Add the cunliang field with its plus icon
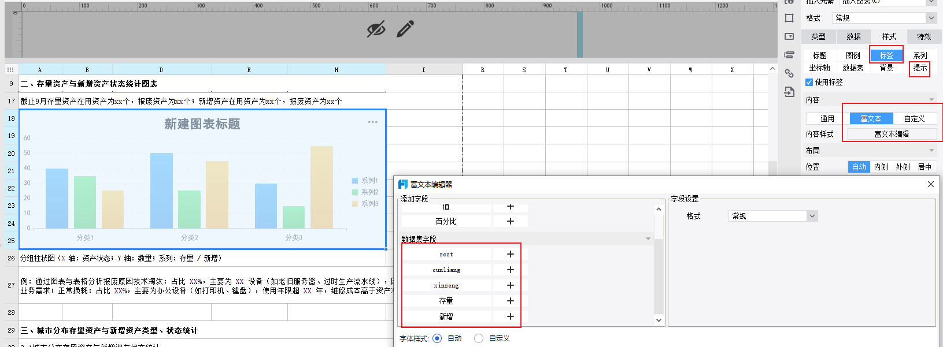Screen dimensions: 943x347 pyautogui.click(x=511, y=270)
